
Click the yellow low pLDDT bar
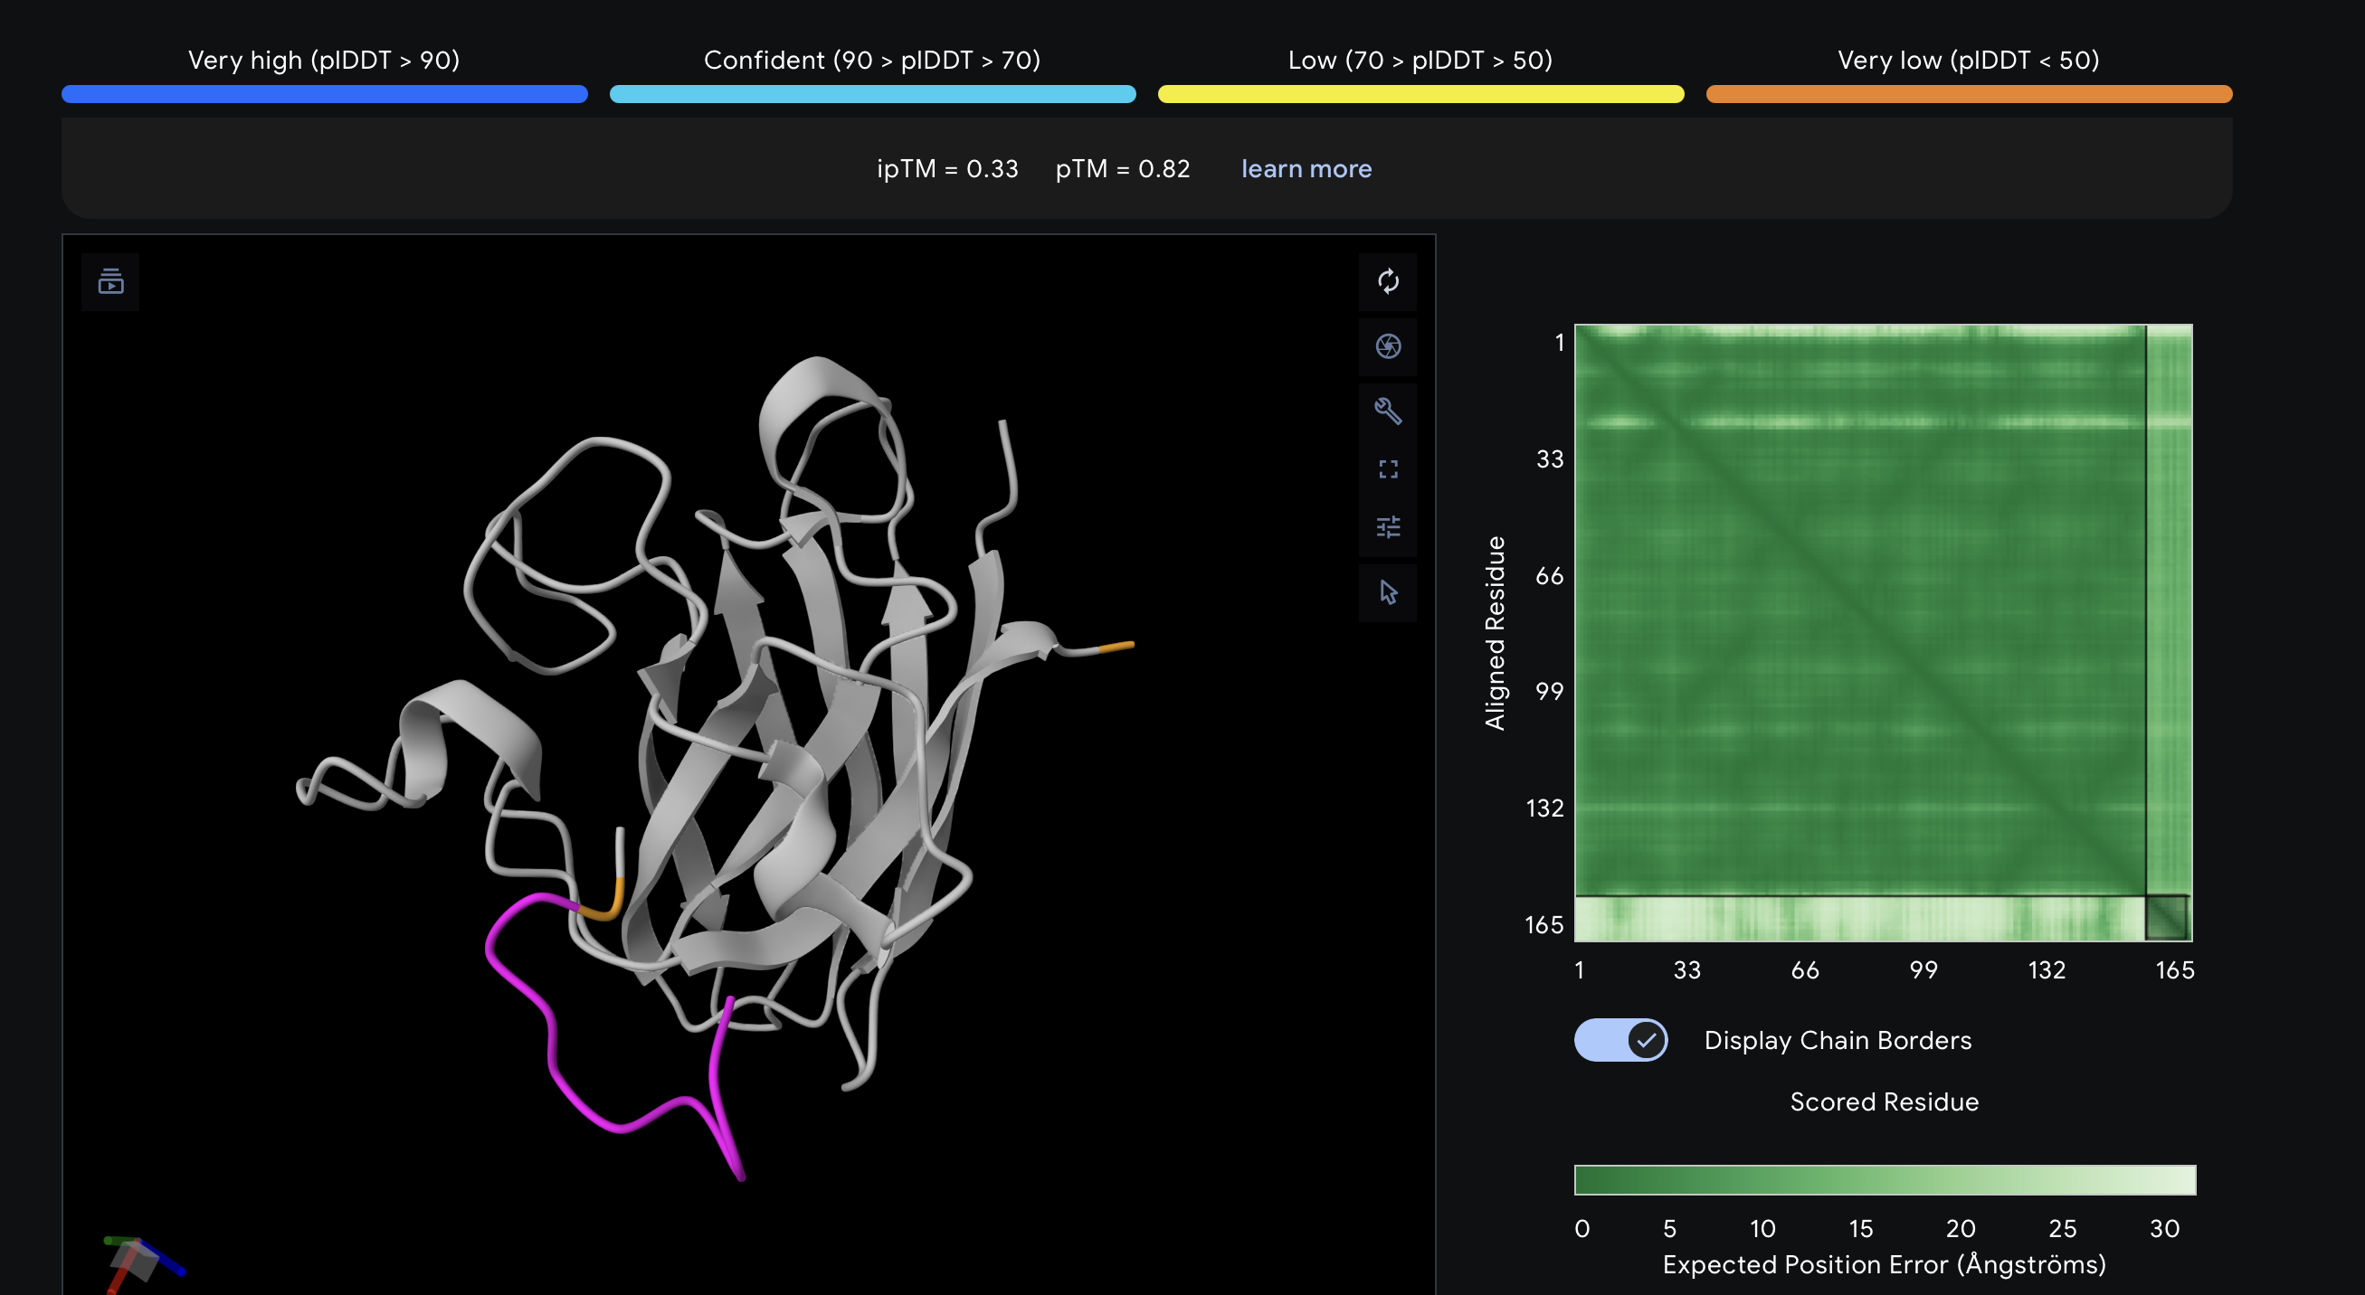click(1420, 94)
